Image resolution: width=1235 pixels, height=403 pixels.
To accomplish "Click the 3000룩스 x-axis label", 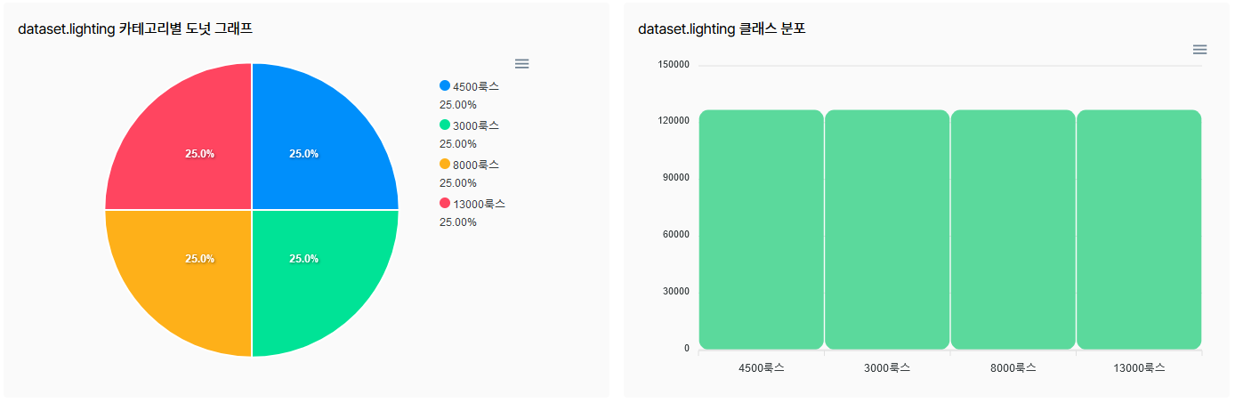I will (887, 367).
